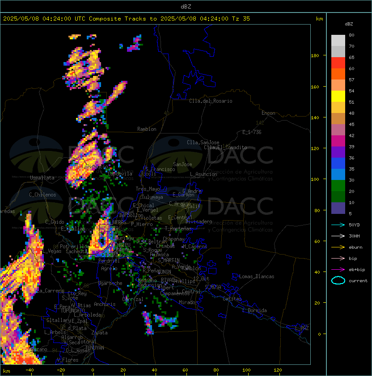Viewport: 372px width, 376px height.
Task: Click the Uspallata place label
Action: pyautogui.click(x=42, y=178)
